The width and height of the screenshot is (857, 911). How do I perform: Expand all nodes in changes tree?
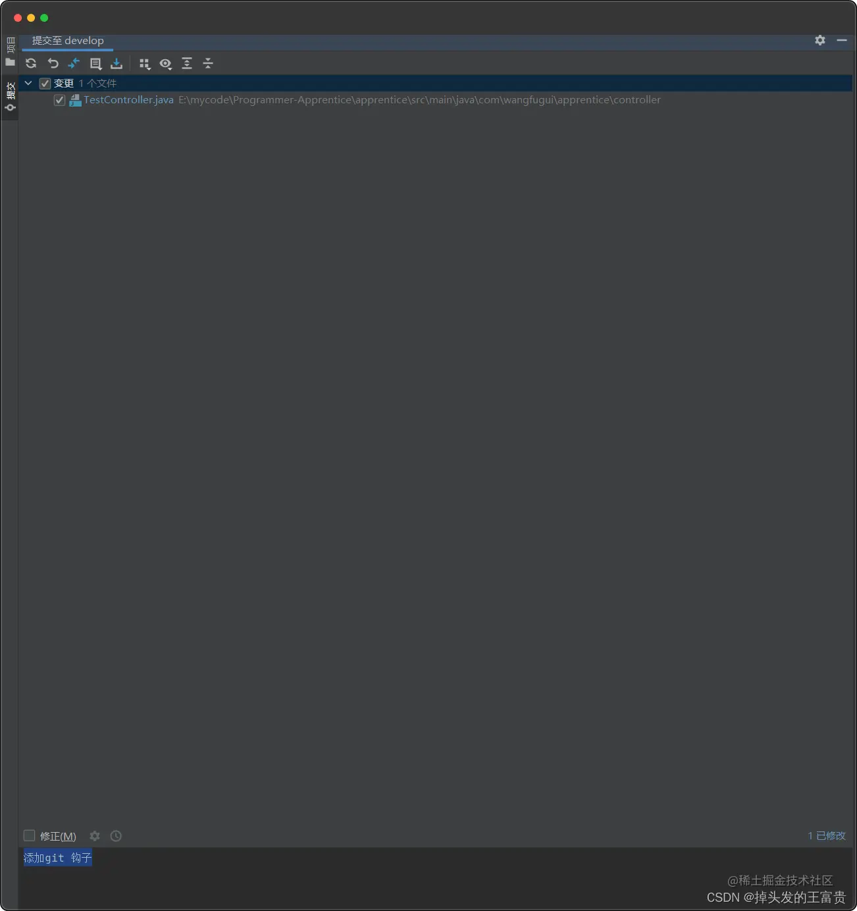pyautogui.click(x=187, y=63)
